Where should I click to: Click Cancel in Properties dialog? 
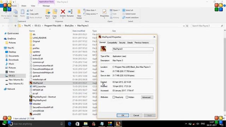click(x=136, y=115)
